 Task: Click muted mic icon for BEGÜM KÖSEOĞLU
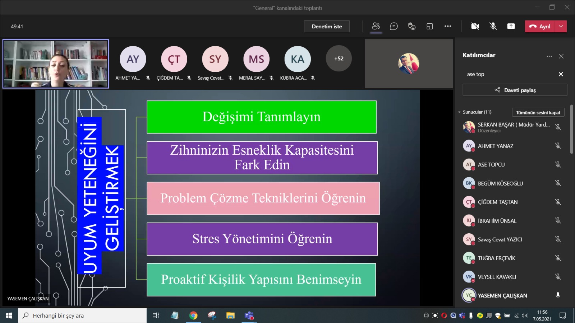[558, 183]
